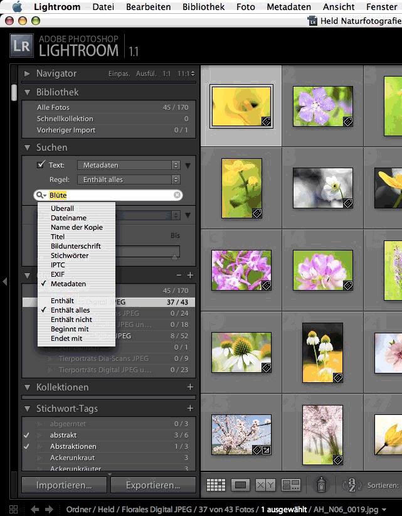The image size is (402, 516).
Task: Select the purple periwinkle flower thumbnail
Action: pos(323,107)
